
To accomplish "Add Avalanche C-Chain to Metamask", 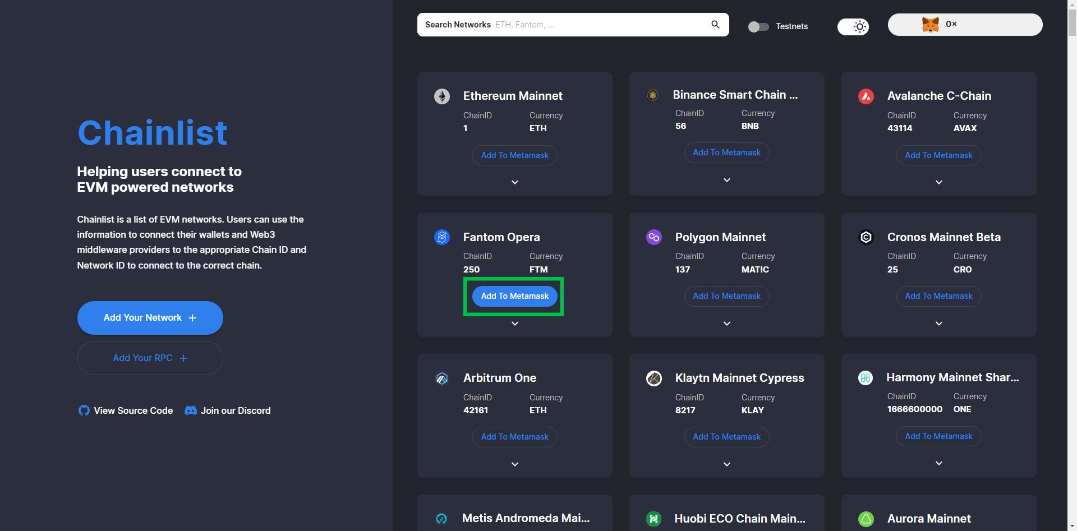I will tap(939, 155).
